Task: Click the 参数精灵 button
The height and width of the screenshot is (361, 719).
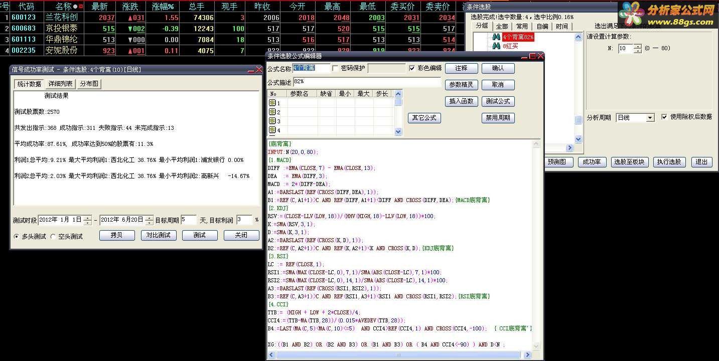Action: [x=462, y=85]
